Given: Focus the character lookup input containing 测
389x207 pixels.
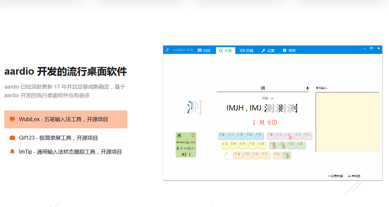Looking at the screenshot, I should coord(263,88).
